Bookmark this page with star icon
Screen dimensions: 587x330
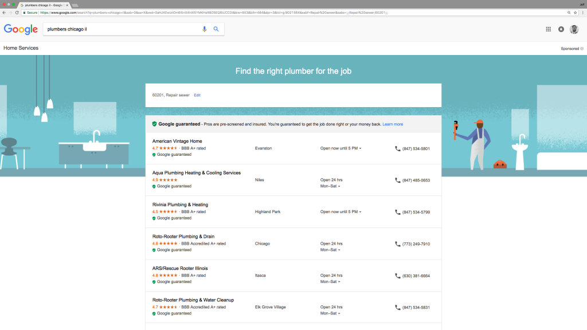point(576,13)
